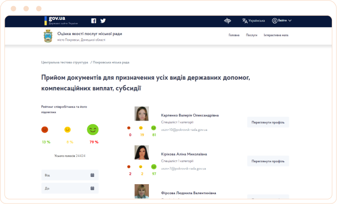The image size is (337, 204).
Task: Click Кірікова Аліна Миколаївна name
Action: click(x=184, y=154)
